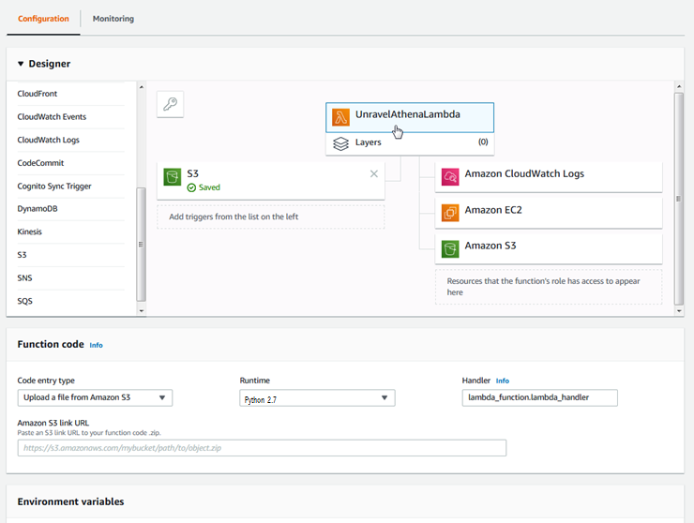Click the key permissions icon

(x=170, y=104)
